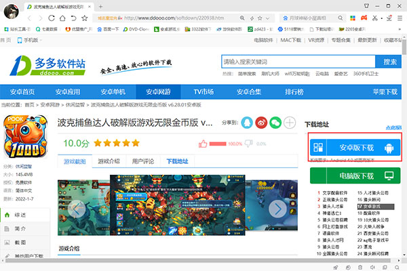Open the colorful apps grid extension icon

(x=353, y=18)
